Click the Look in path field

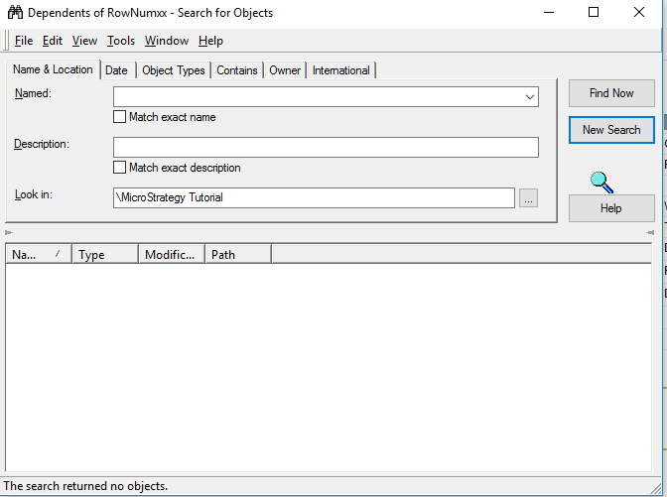coord(314,197)
